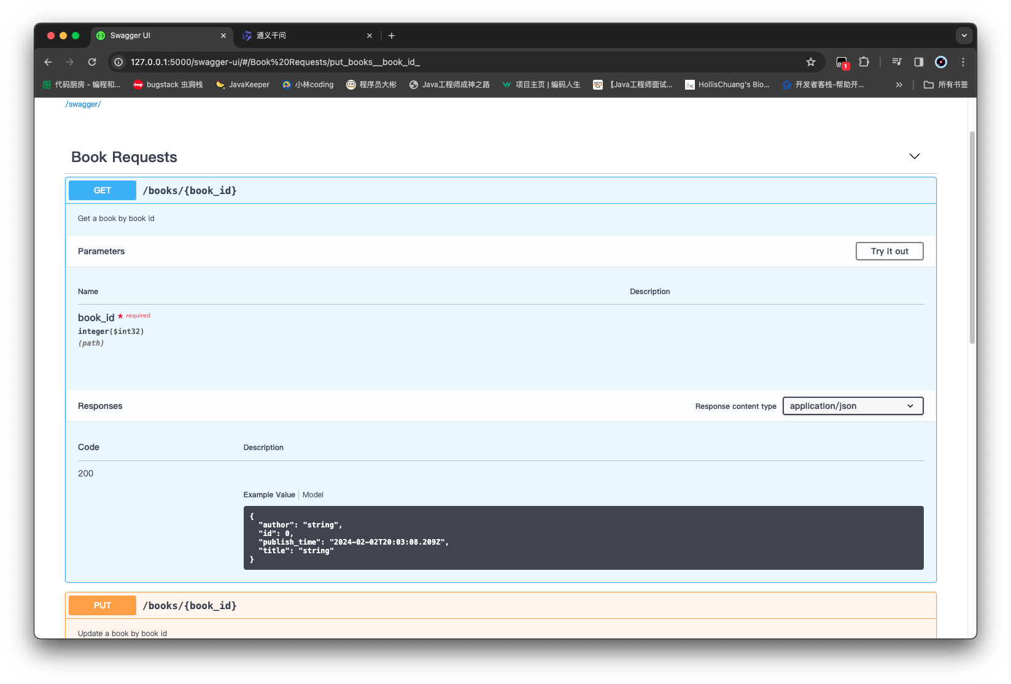Open the 小林coding bookmark
The image size is (1011, 684).
coord(308,85)
